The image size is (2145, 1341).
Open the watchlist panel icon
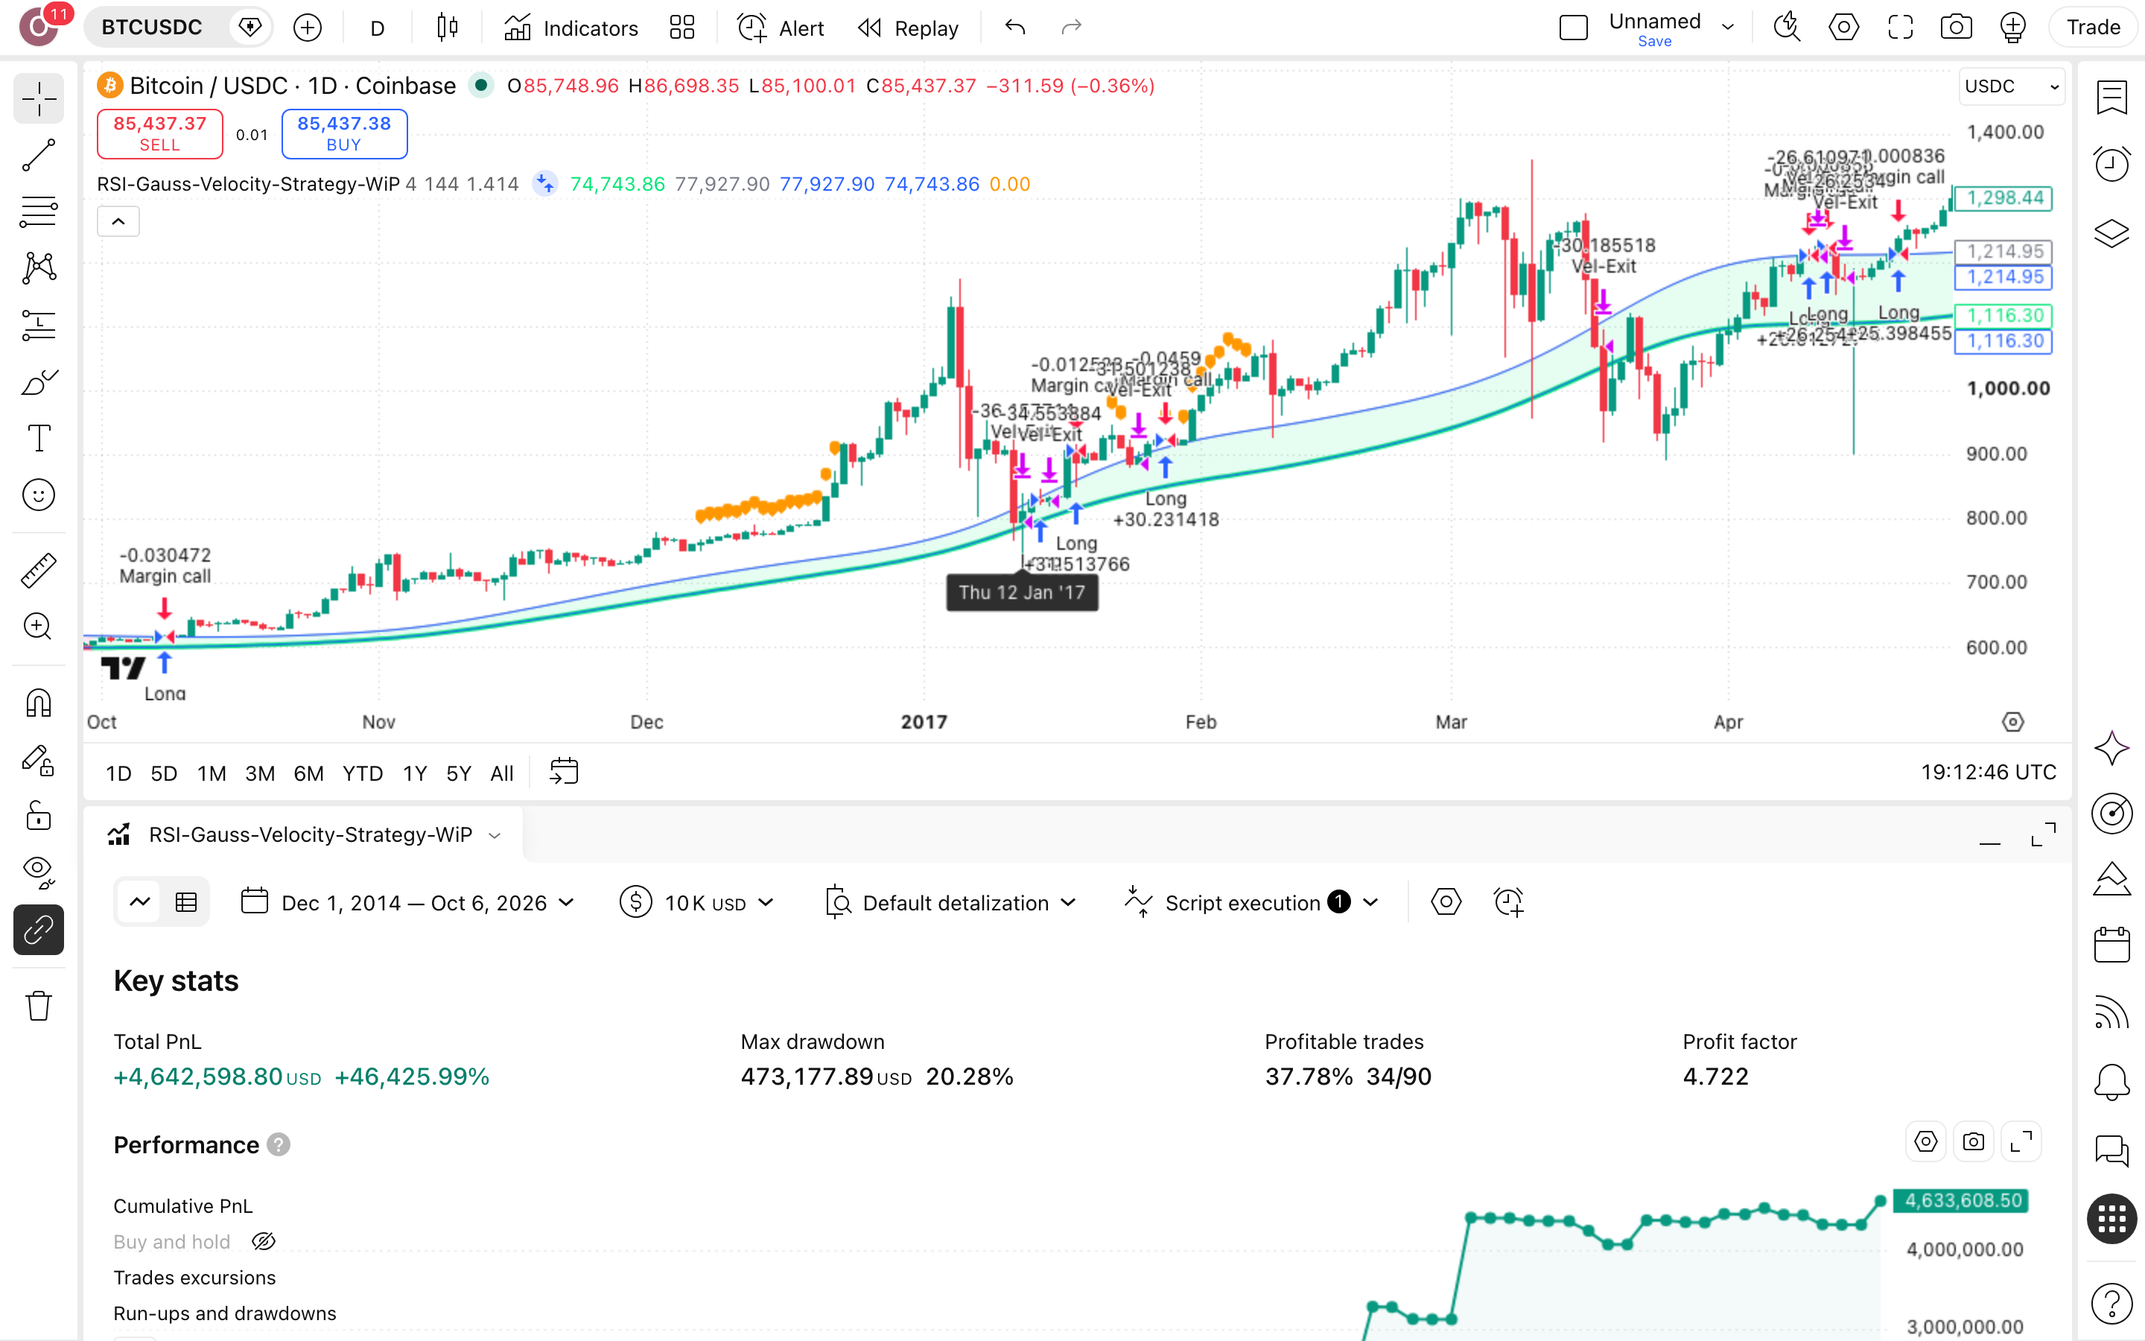point(2112,98)
